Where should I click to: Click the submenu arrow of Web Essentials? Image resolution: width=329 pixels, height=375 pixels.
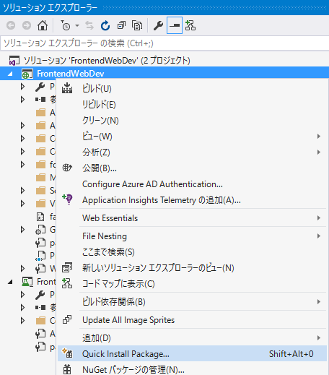coord(319,218)
